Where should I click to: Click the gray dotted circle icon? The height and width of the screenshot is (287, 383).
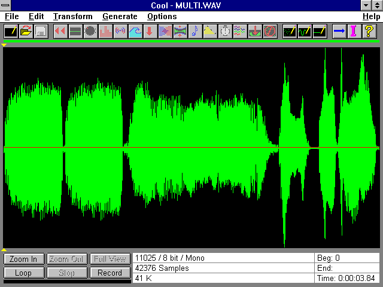pos(90,31)
